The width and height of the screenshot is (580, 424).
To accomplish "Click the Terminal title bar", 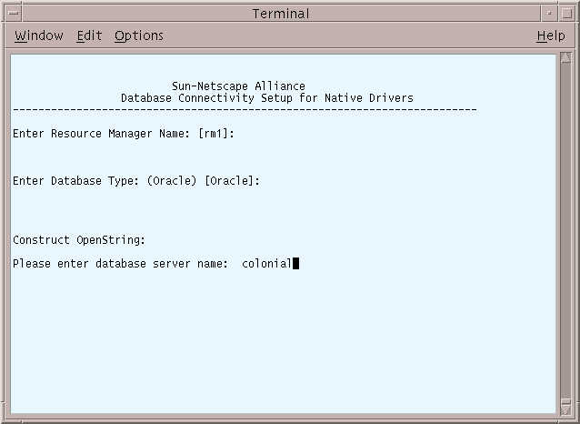I will pos(281,14).
